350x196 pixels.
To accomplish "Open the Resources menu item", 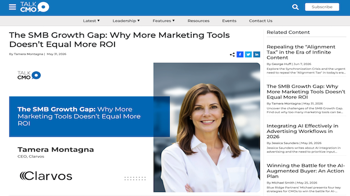I will (198, 21).
